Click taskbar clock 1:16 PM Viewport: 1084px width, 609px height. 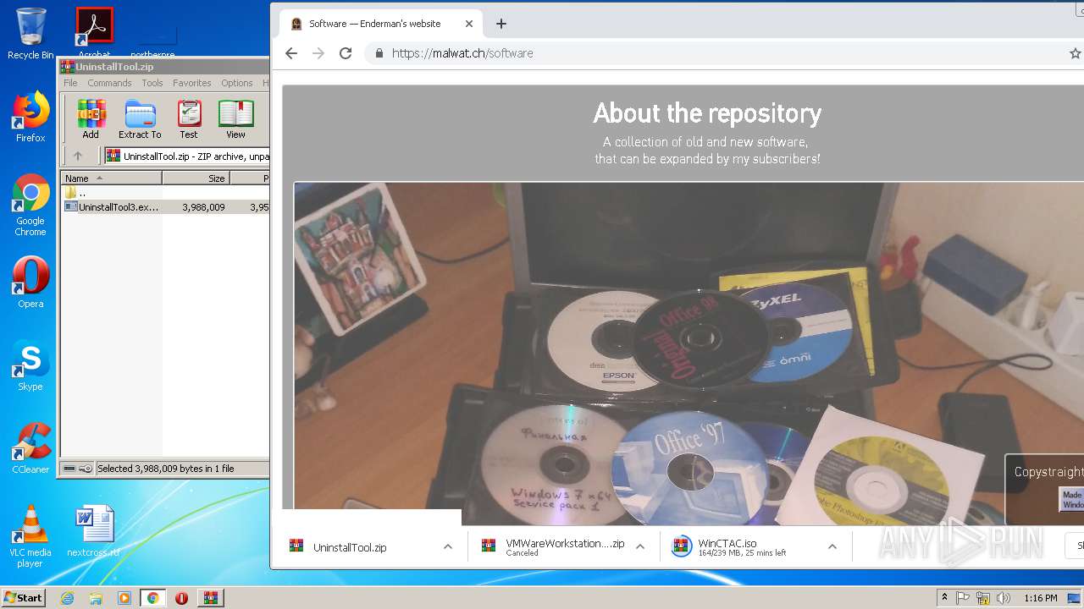coord(1040,598)
